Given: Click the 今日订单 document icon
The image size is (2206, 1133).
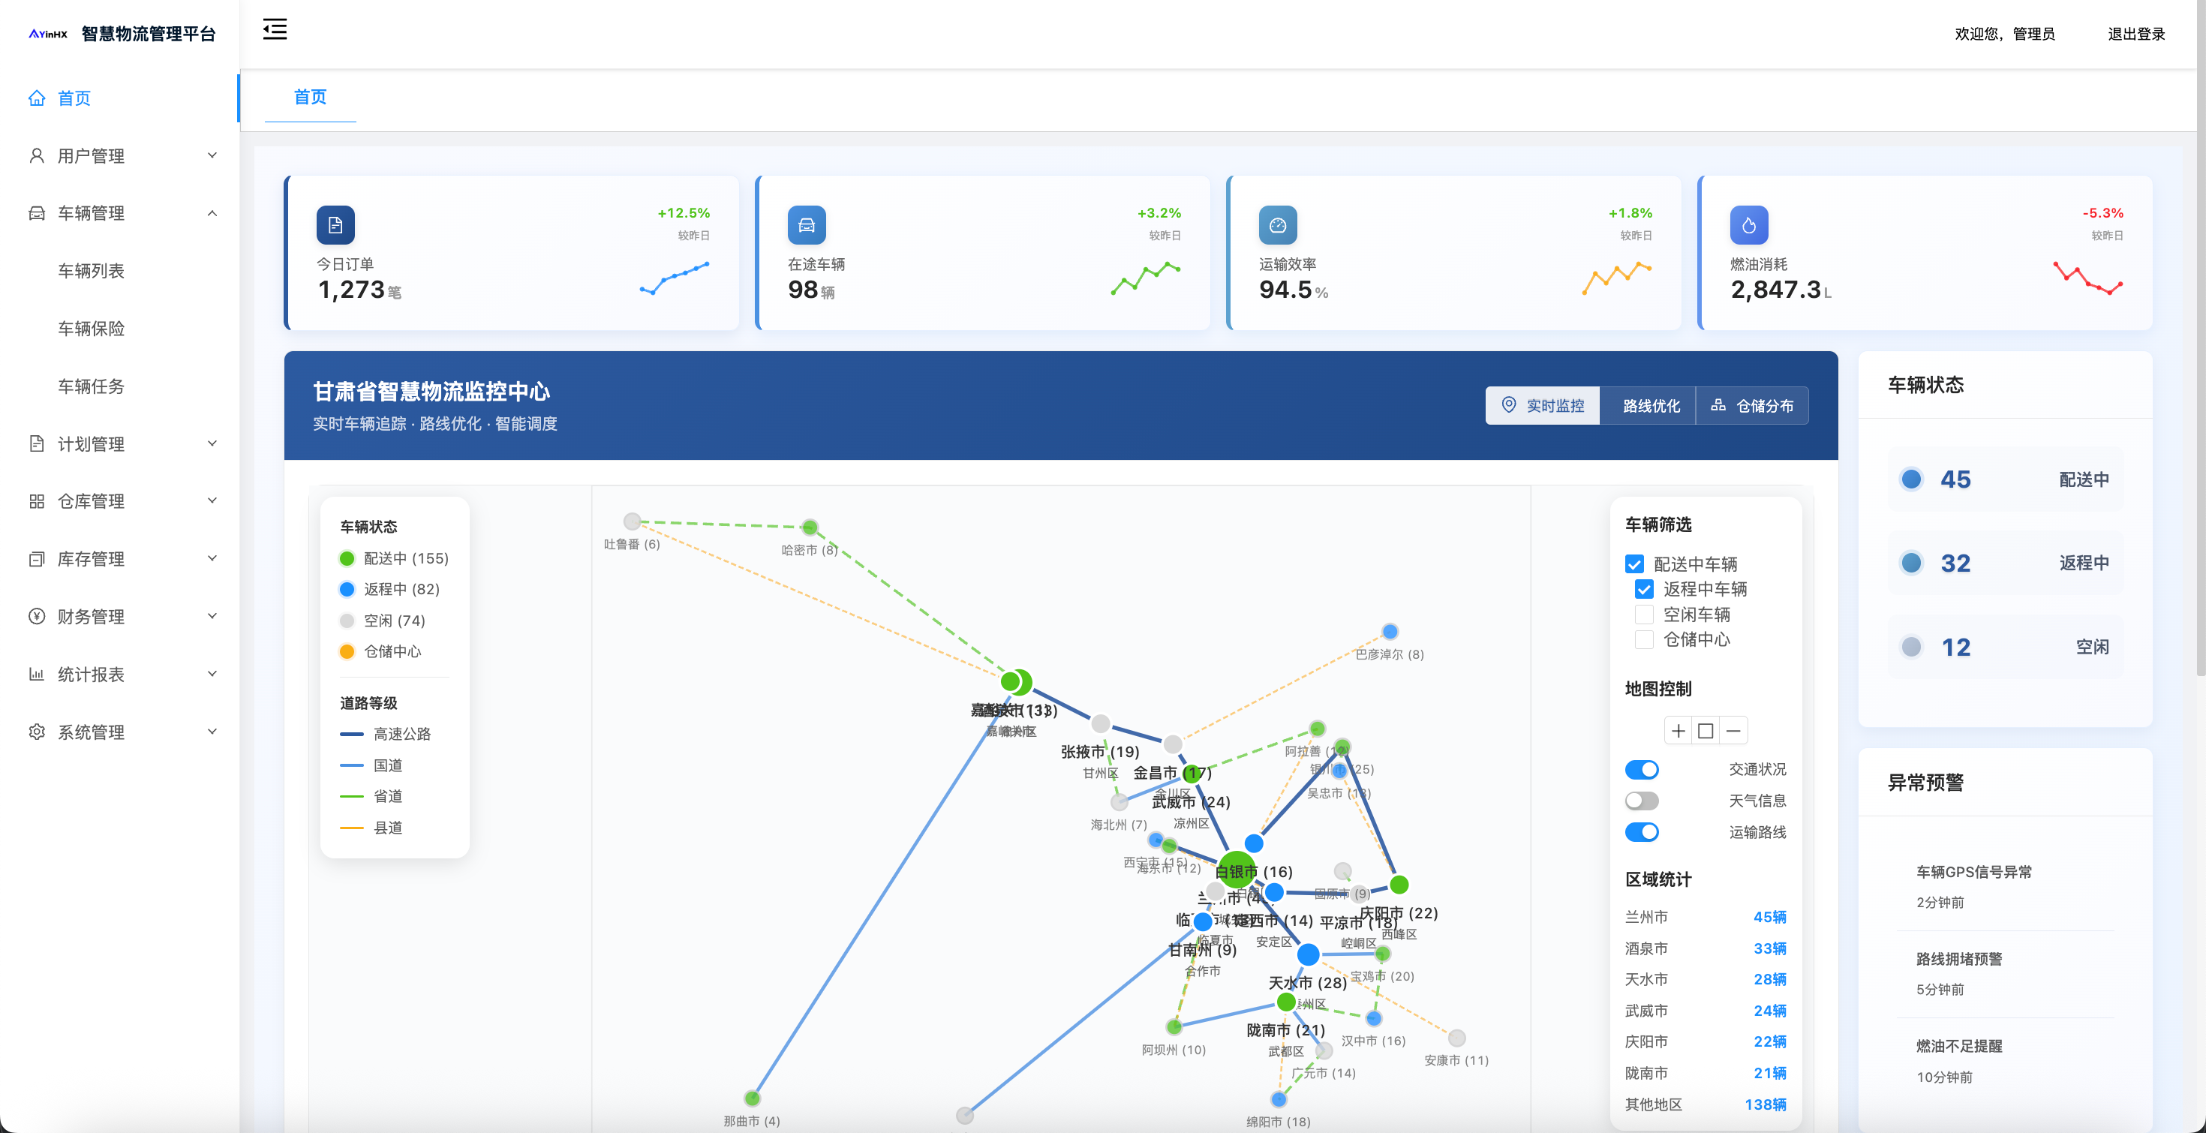Looking at the screenshot, I should [335, 225].
